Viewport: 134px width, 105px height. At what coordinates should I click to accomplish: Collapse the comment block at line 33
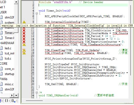click(x=37, y=93)
